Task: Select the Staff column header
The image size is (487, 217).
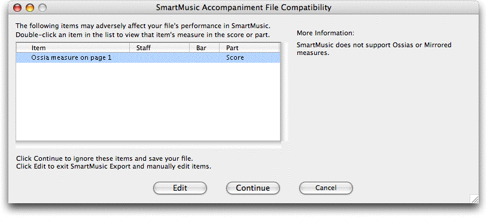Action: coord(159,48)
